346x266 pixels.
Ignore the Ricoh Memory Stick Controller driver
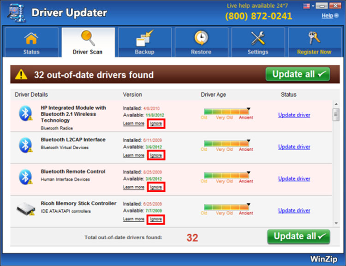156,219
